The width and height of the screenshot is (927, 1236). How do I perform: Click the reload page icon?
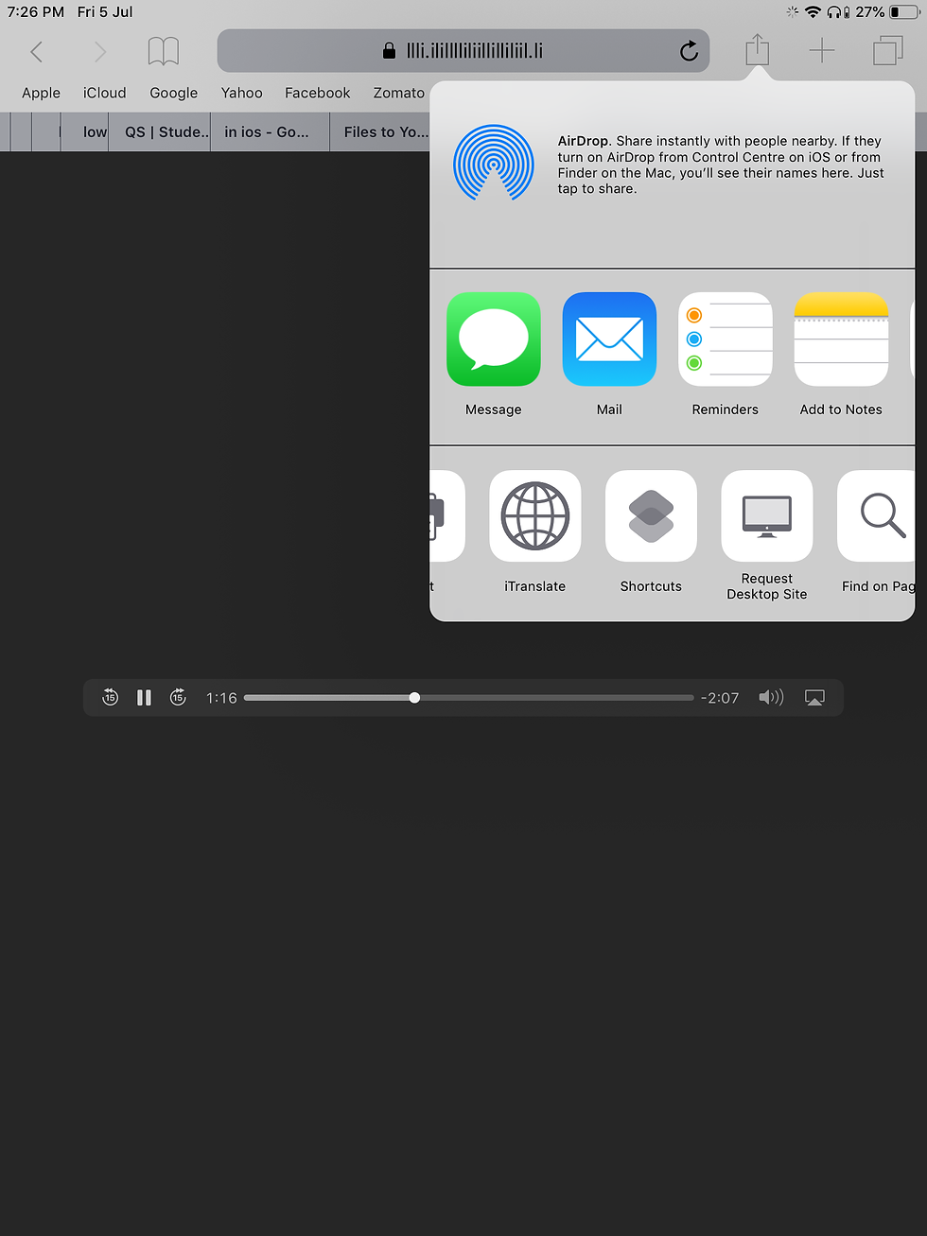click(689, 51)
